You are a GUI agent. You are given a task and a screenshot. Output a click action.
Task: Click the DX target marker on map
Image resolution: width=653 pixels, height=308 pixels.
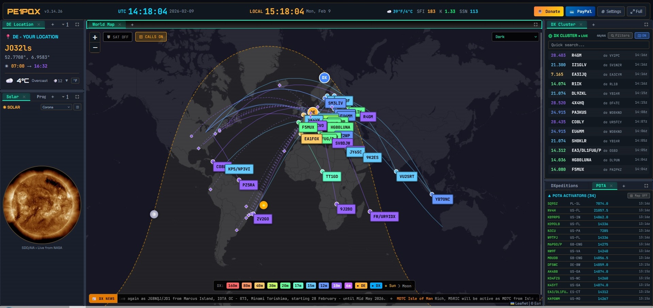(x=324, y=78)
